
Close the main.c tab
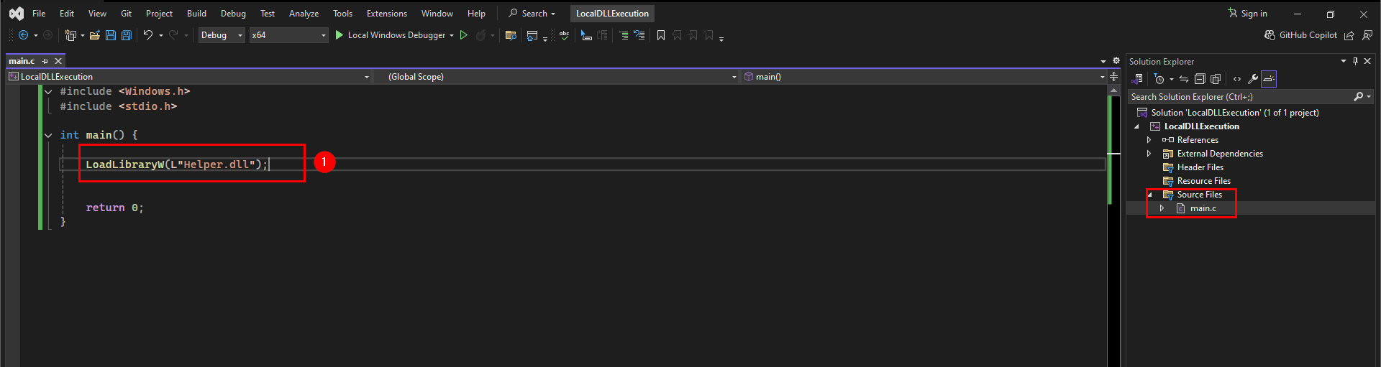[x=59, y=61]
